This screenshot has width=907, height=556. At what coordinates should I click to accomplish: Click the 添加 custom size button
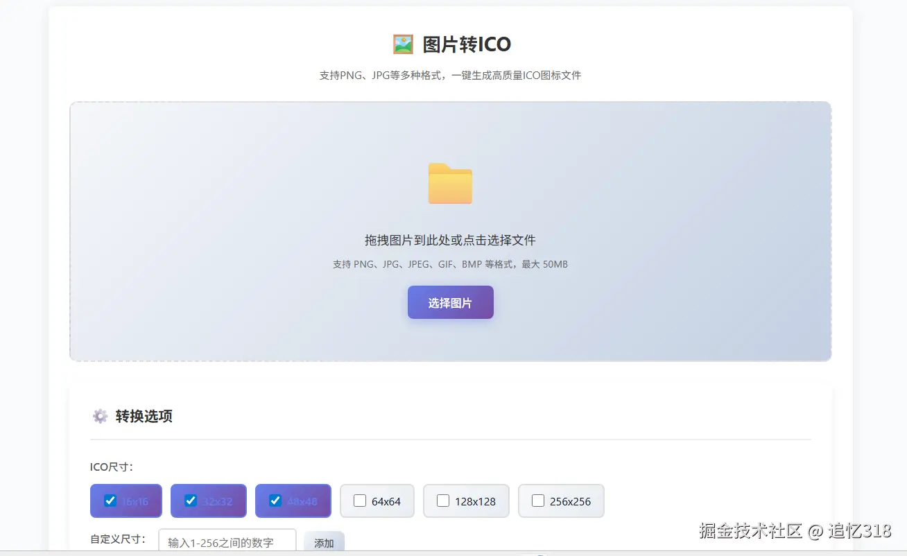[x=324, y=543]
